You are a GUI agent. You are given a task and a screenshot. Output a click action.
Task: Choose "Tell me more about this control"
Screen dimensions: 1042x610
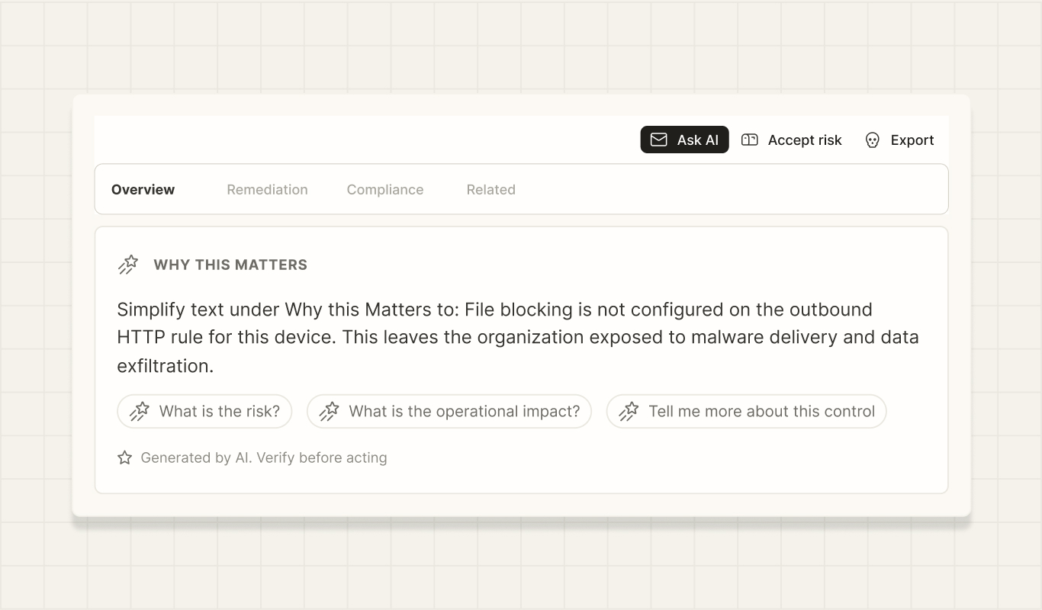point(746,411)
